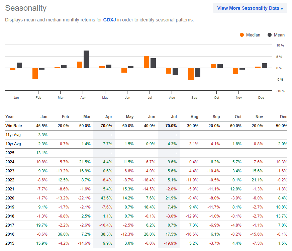292x251 pixels.
Task: Toggle the Mean series in the legend
Action: (277, 35)
